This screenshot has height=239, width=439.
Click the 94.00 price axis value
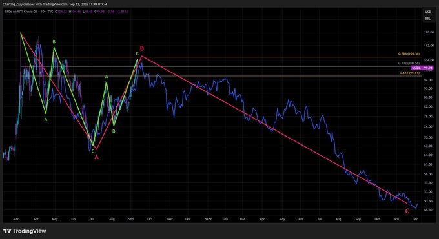(429, 80)
